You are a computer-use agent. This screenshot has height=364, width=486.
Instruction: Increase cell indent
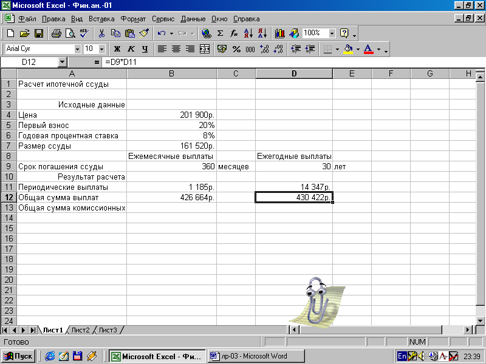(310, 49)
